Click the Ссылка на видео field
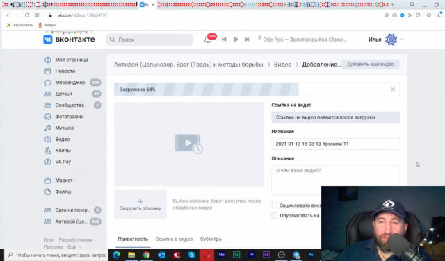445x261 pixels. (335, 117)
